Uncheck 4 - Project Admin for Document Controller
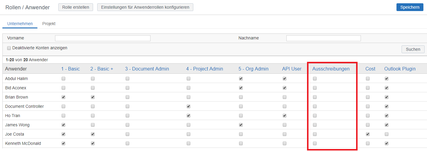Image resolution: width=427 pixels, height=152 pixels. pos(189,106)
